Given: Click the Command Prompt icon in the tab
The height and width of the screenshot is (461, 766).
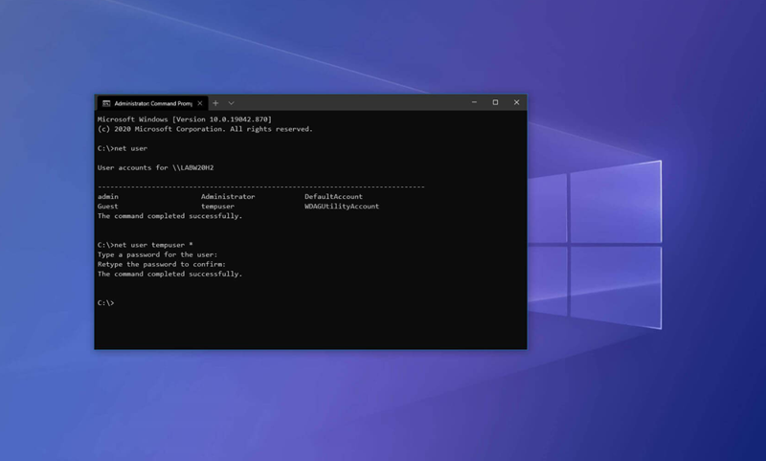Looking at the screenshot, I should (x=106, y=103).
